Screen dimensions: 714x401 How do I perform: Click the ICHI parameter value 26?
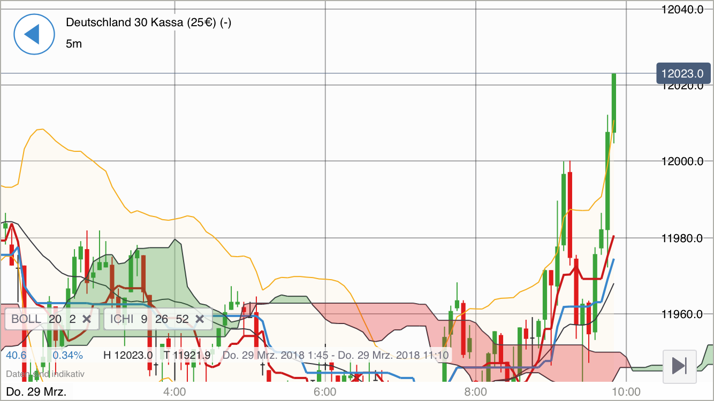point(162,319)
